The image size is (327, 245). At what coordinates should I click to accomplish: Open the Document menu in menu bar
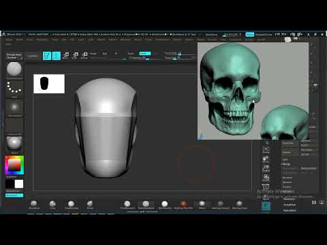(x=42, y=39)
